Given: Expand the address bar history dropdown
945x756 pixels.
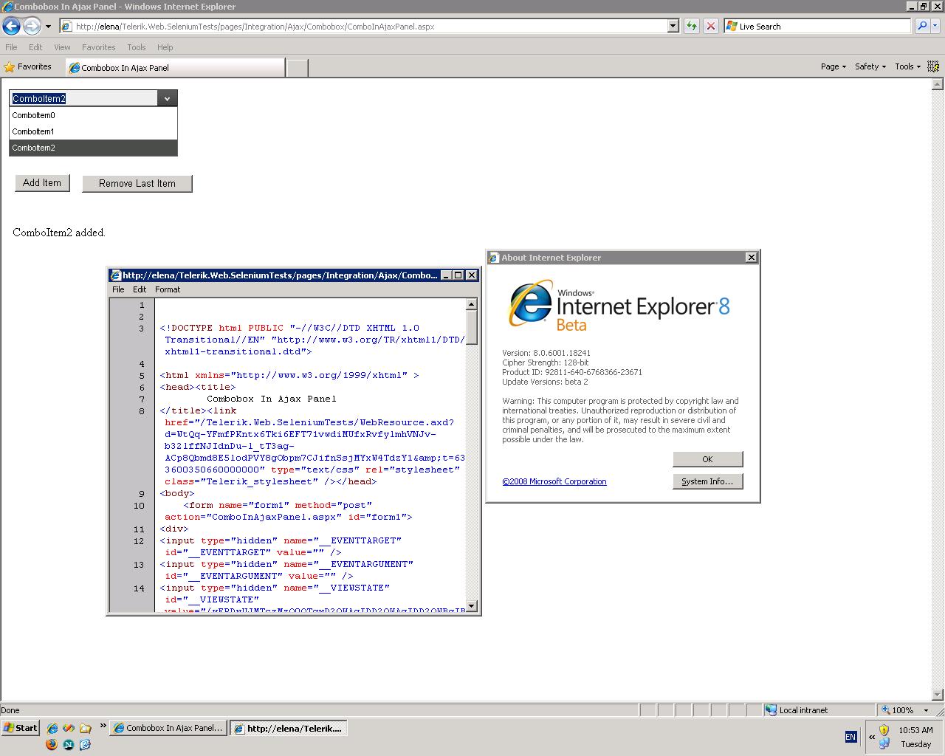Looking at the screenshot, I should tap(673, 26).
